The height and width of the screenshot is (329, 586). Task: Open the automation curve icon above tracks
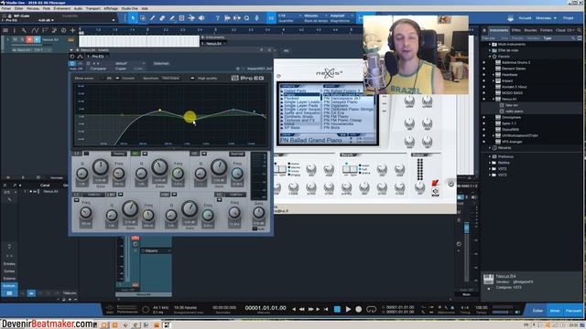point(35,30)
